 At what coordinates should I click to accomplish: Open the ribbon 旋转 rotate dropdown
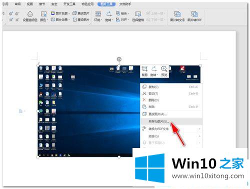tap(109, 16)
